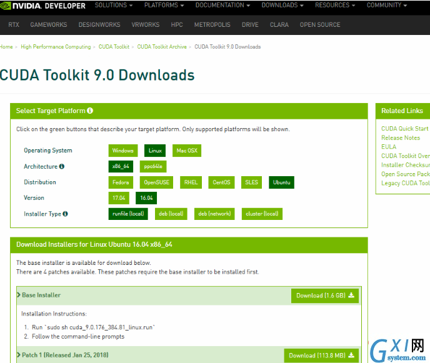The image size is (430, 363).
Task: Go to the HPC section
Action: pyautogui.click(x=177, y=24)
